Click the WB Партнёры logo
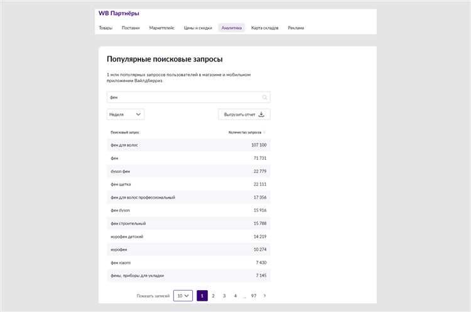This screenshot has height=312, width=471. [119, 14]
